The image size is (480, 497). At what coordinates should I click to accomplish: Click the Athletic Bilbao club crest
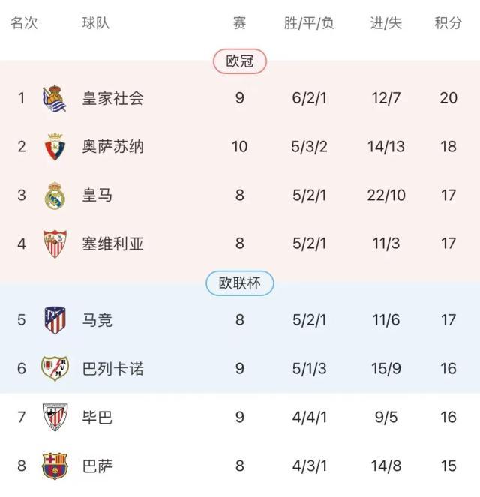[55, 417]
